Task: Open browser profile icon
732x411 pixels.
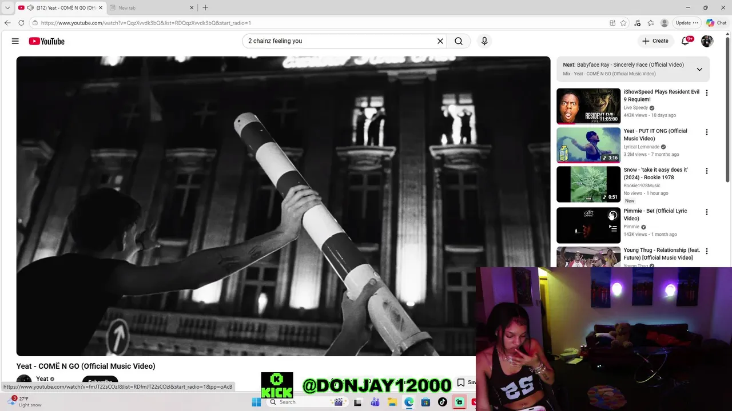Action: [665, 23]
